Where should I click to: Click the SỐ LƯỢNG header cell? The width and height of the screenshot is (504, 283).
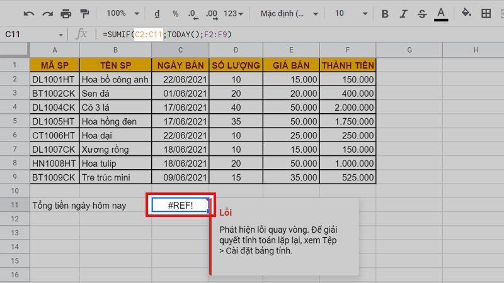[236, 65]
